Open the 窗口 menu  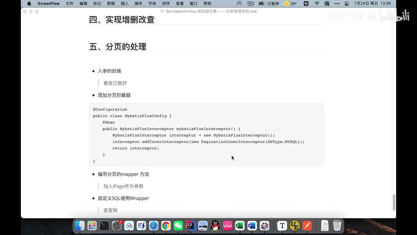coord(194,4)
